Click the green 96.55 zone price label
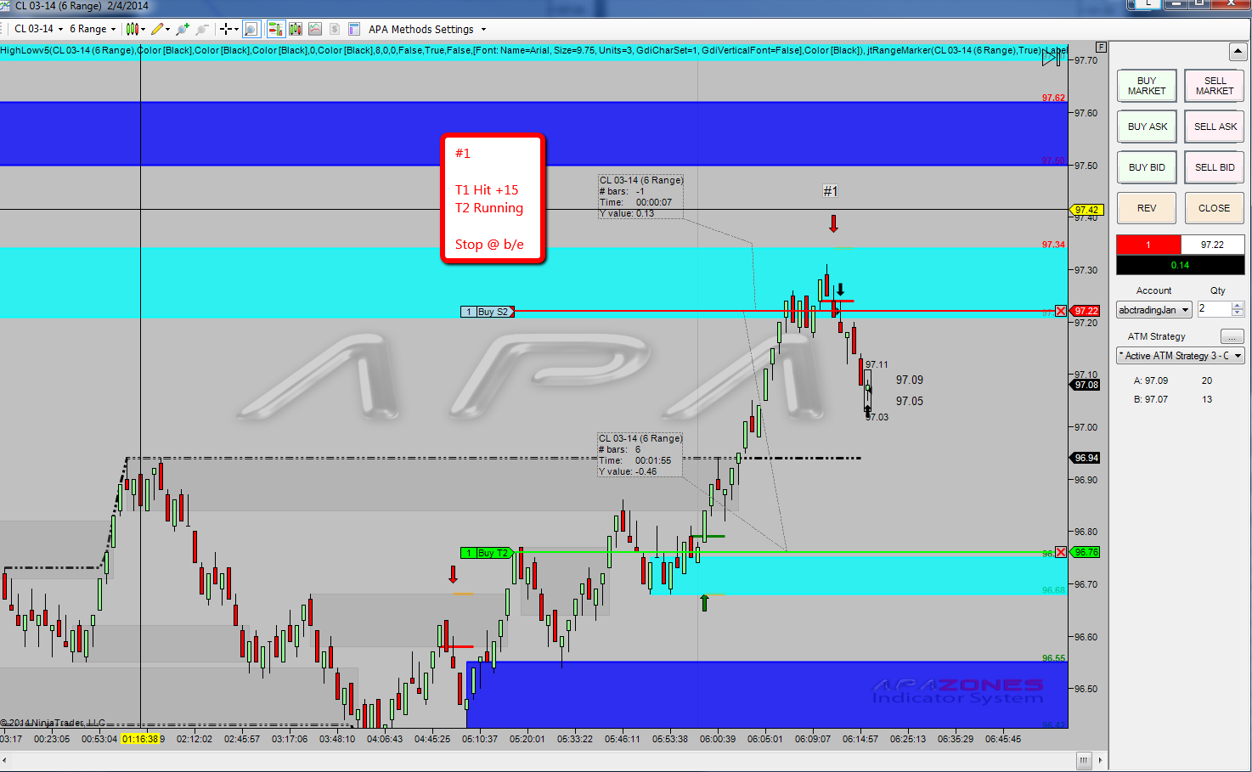The width and height of the screenshot is (1252, 772). (x=1053, y=658)
